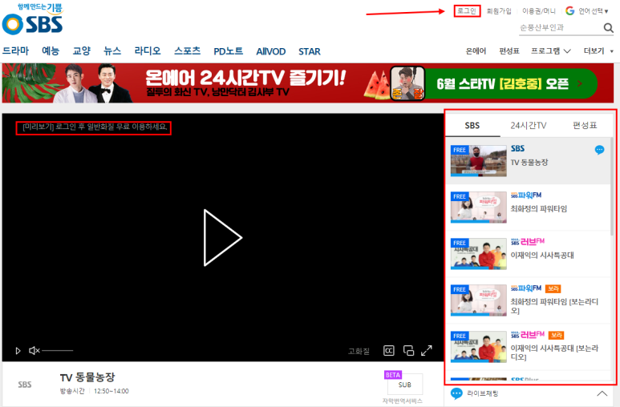
Task: Click the 로그인 link
Action: 467,11
